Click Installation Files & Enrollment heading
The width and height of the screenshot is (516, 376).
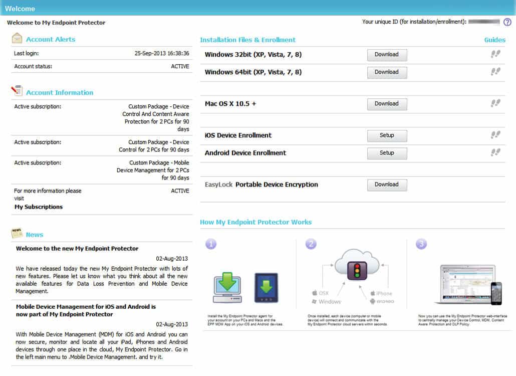coord(248,40)
